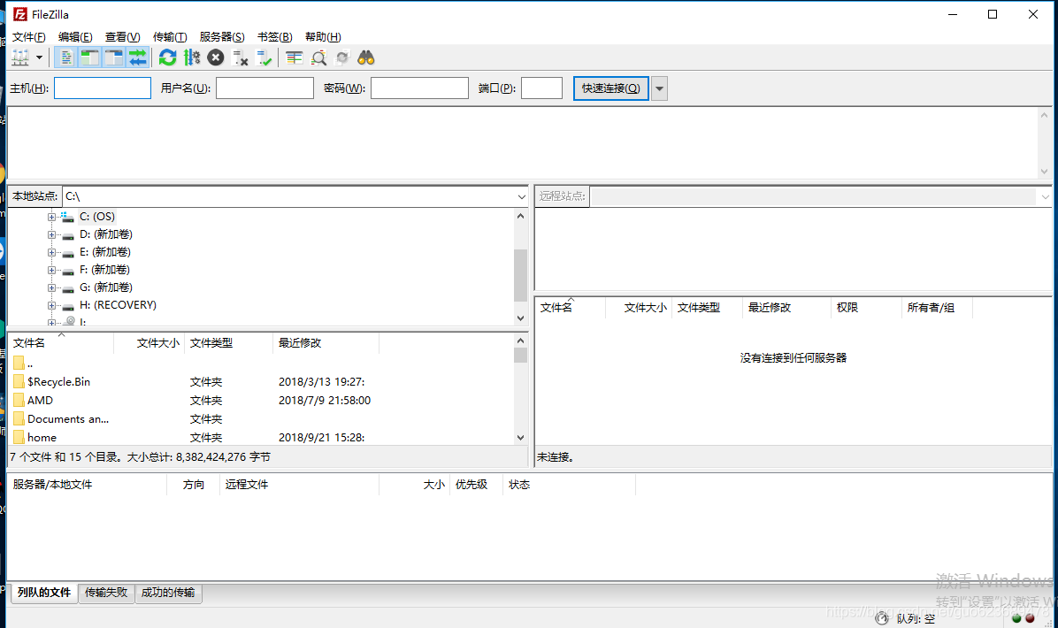The width and height of the screenshot is (1058, 628).
Task: Switch to the 成功的传输 tab
Action: click(168, 593)
